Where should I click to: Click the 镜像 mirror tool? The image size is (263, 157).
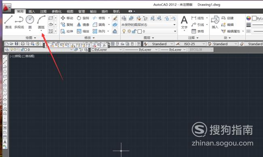pos(83,25)
